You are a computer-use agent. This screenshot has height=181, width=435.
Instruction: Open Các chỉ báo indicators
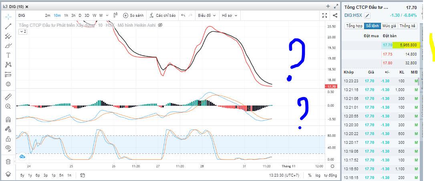coord(163,15)
